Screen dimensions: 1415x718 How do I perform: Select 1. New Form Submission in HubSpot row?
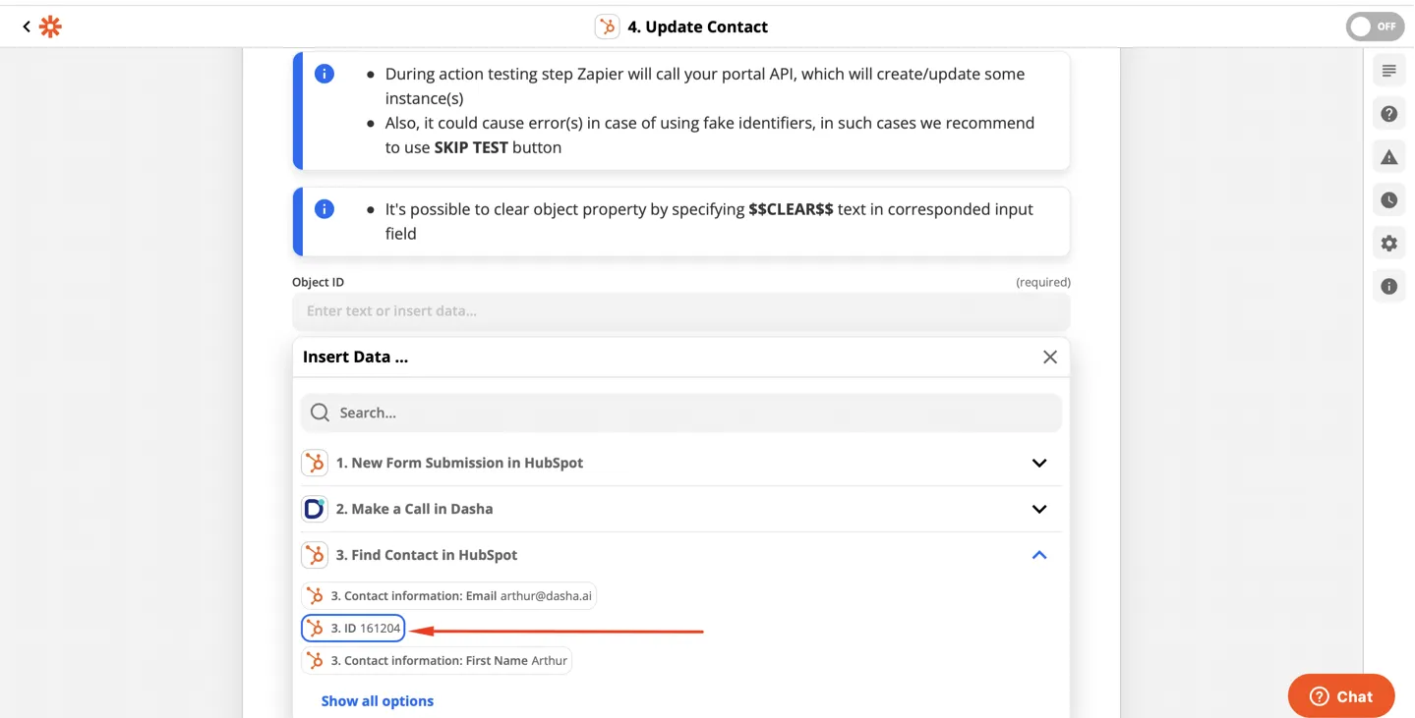click(x=680, y=463)
